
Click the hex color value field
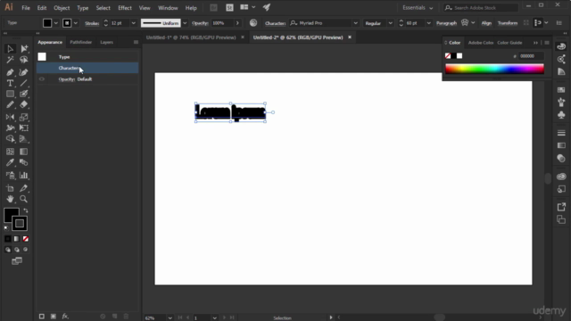point(531,56)
